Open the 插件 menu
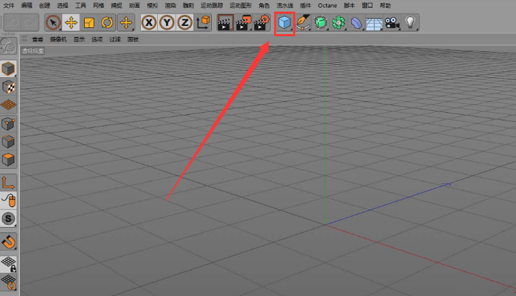 [x=305, y=5]
